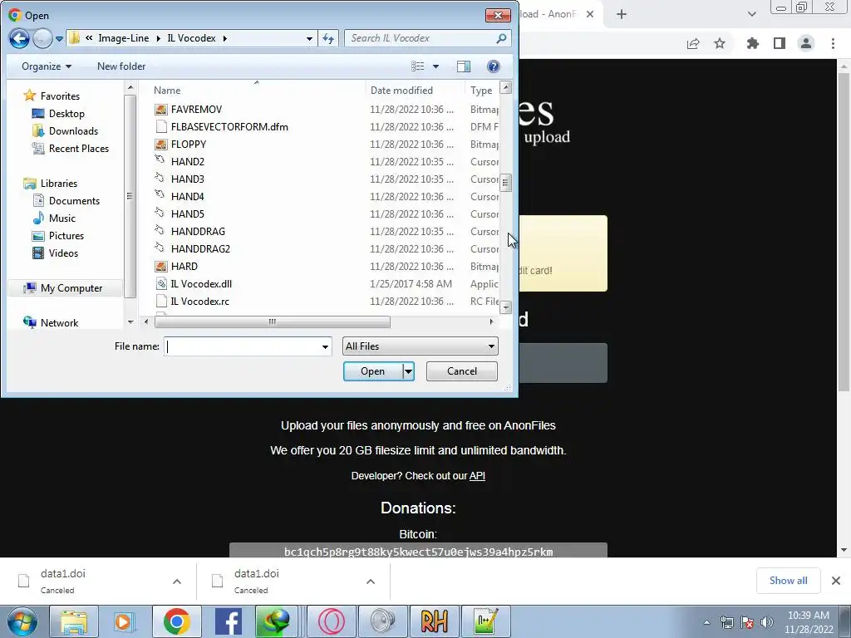Open the Open button split arrow
851x638 pixels.
408,371
